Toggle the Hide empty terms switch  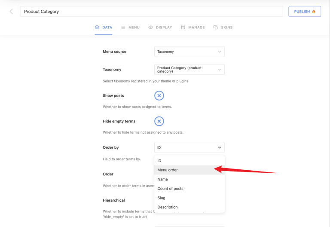[159, 121]
